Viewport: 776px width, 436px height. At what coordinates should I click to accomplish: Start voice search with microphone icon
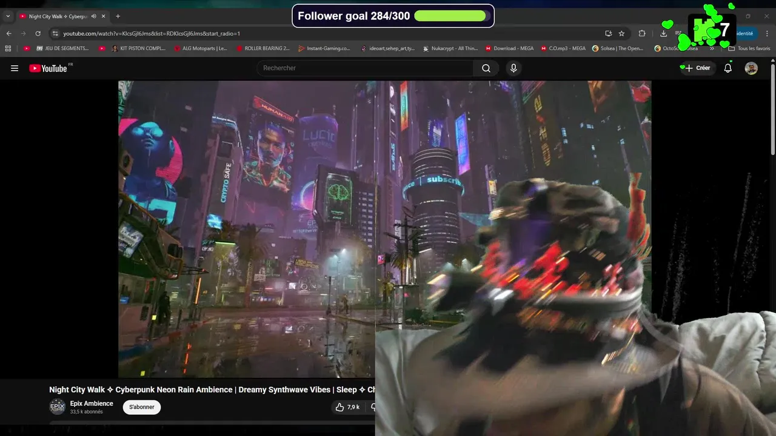tap(513, 68)
